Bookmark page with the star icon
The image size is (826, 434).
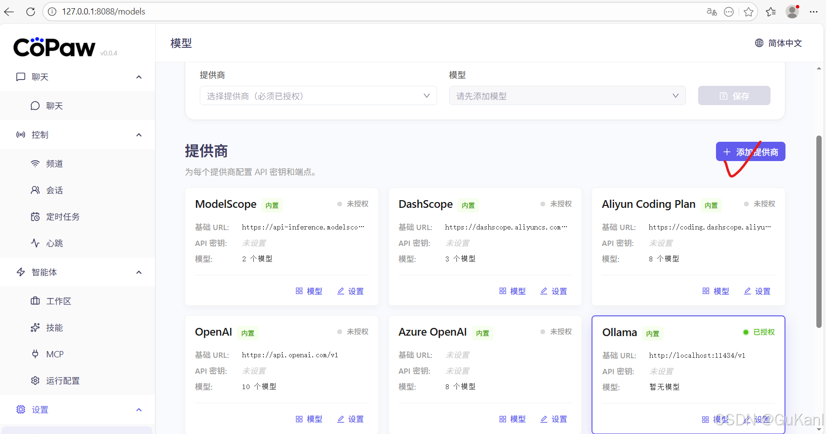(x=748, y=12)
